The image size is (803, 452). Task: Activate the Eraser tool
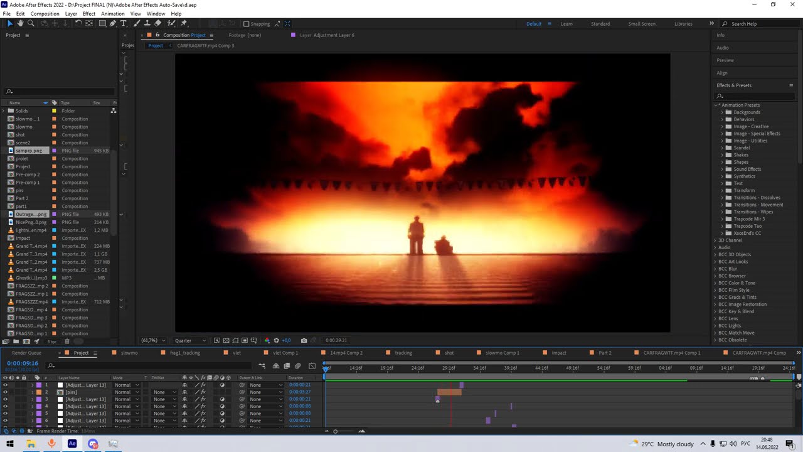157,23
